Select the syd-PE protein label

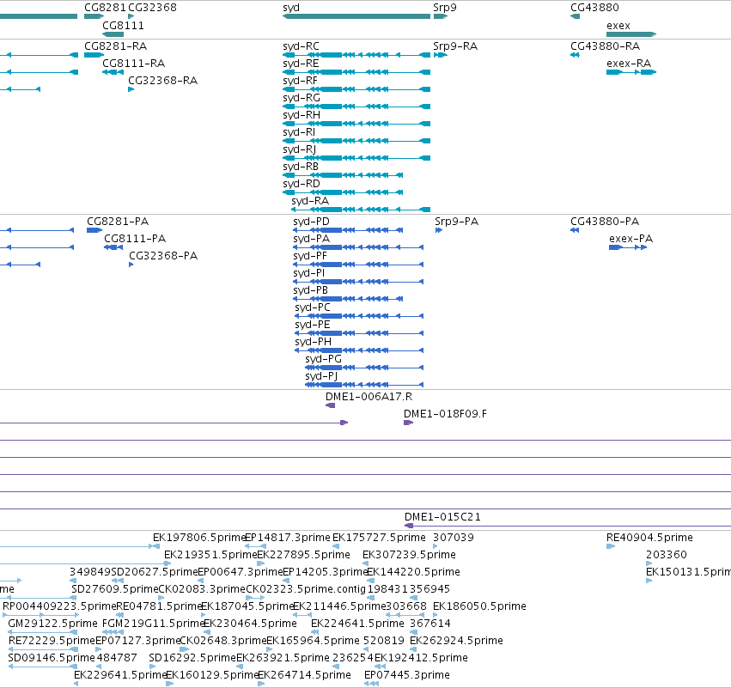[313, 325]
